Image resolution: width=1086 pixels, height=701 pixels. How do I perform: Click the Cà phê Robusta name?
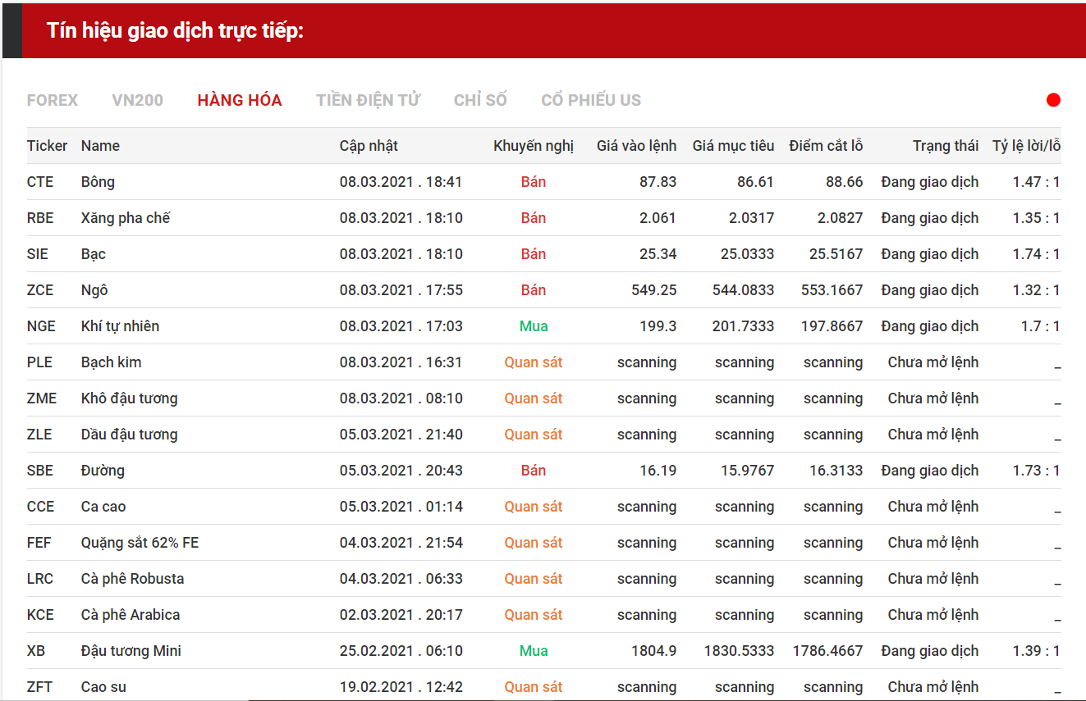pyautogui.click(x=133, y=579)
